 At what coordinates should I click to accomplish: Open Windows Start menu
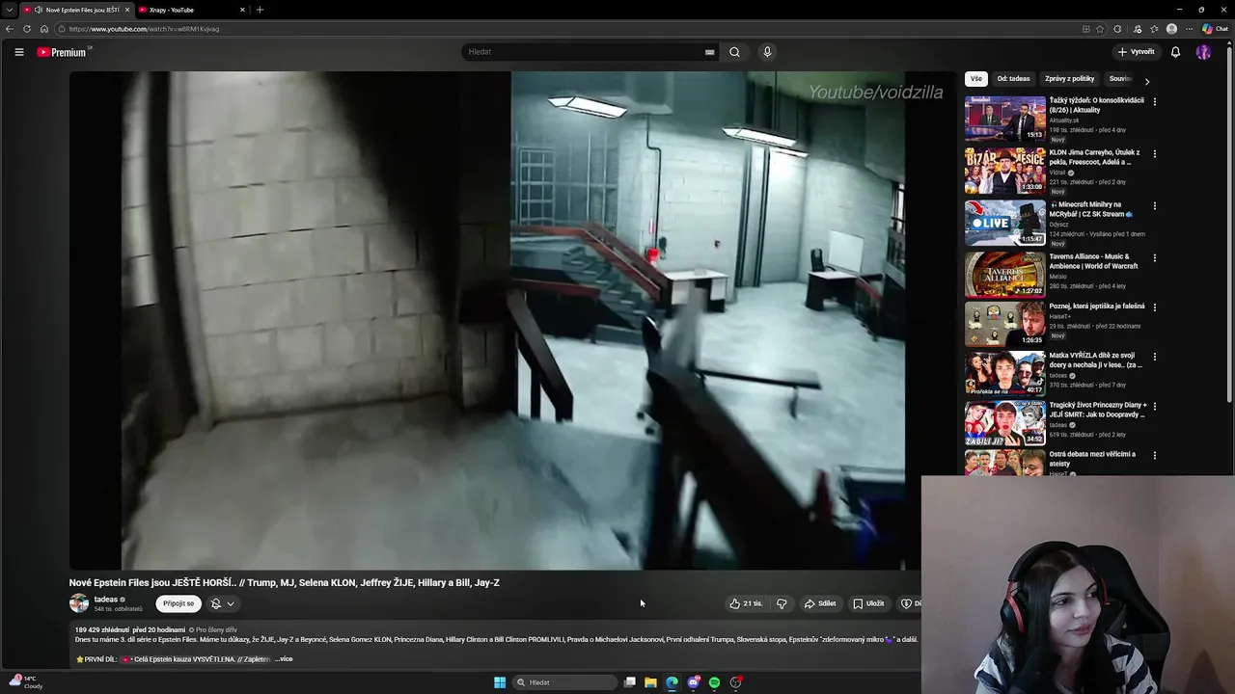pyautogui.click(x=500, y=682)
